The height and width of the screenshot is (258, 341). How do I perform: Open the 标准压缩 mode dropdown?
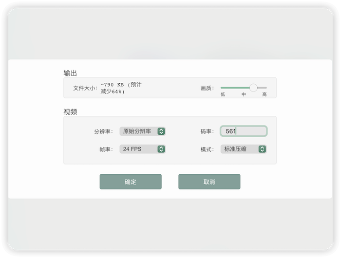click(244, 149)
